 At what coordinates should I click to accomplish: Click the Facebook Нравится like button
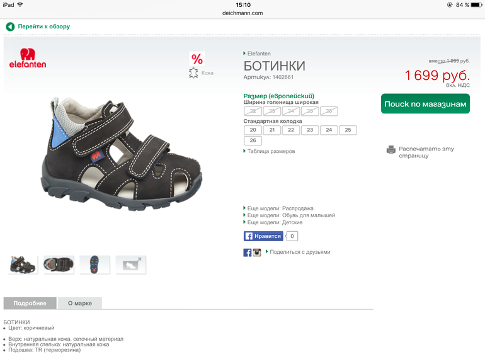point(263,236)
